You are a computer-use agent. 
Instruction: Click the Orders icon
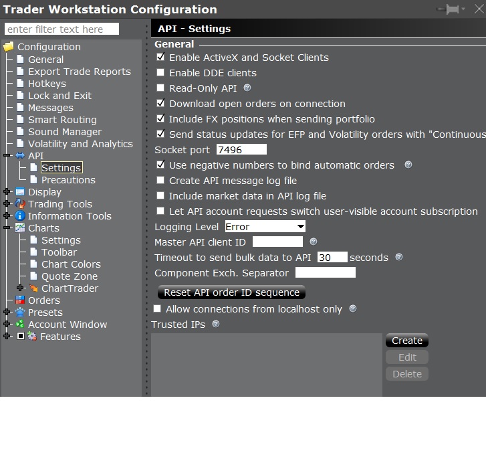tap(20, 300)
